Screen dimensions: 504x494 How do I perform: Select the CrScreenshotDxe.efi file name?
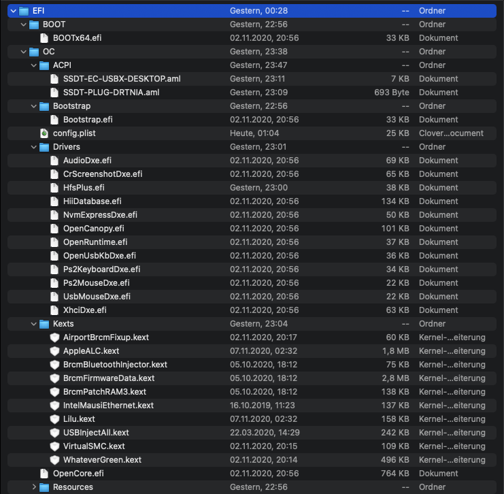[x=103, y=174]
